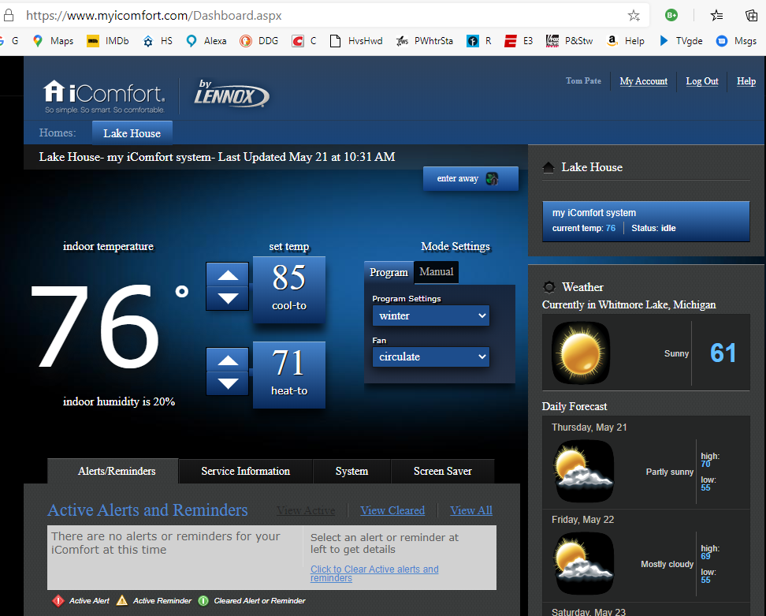This screenshot has width=766, height=616.
Task: Open the Amazon Help bookmark
Action: 625,41
